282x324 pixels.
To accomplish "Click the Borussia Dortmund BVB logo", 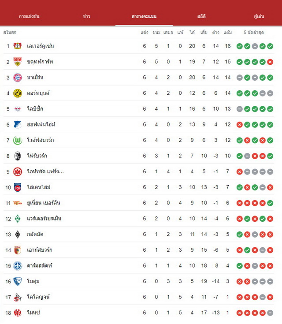I will tap(18, 93).
